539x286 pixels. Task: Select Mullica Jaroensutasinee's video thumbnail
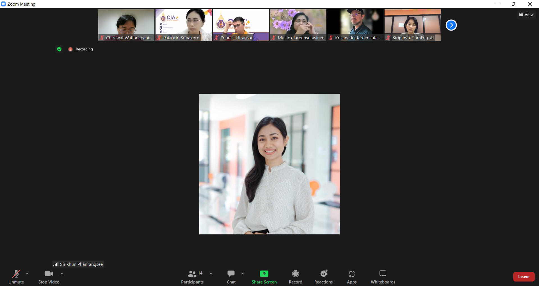click(298, 25)
